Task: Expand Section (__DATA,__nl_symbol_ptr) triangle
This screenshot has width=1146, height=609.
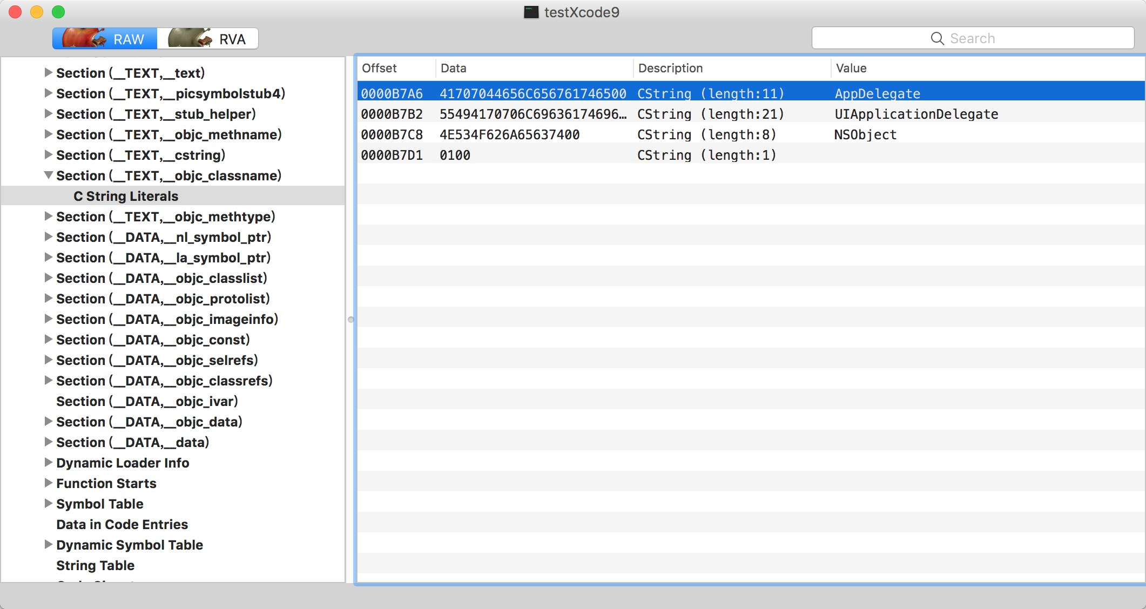Action: [x=48, y=236]
